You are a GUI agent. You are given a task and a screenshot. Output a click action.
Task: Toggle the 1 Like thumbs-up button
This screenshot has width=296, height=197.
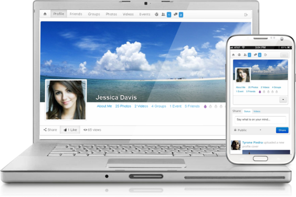coord(70,130)
